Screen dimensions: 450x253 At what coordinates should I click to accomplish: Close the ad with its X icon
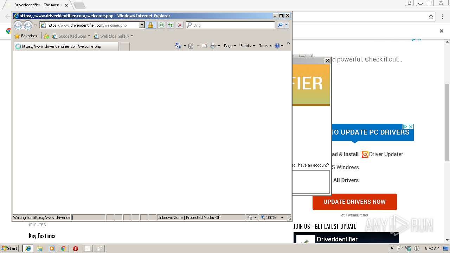pos(411,126)
